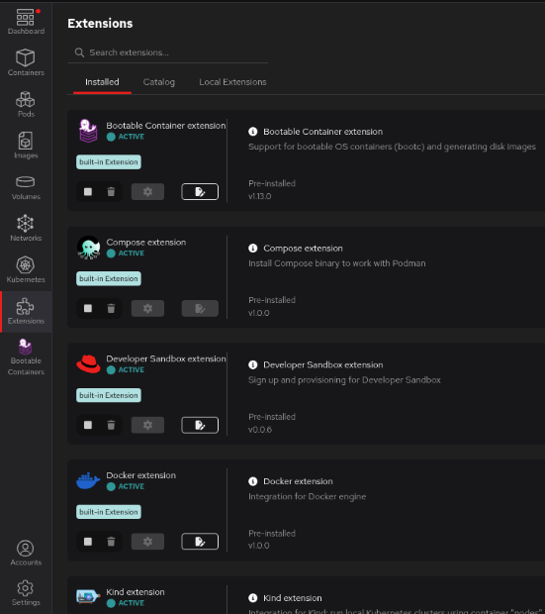Viewport: 545px width, 614px height.
Task: Stop the Compose extension
Action: tap(88, 309)
